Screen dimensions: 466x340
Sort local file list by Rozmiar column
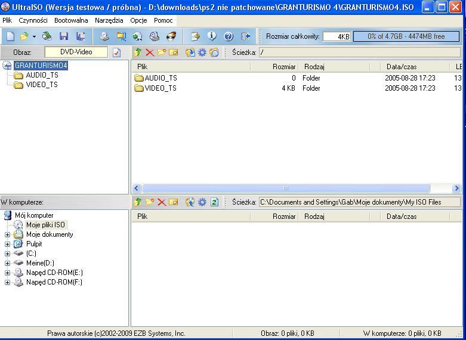[274, 217]
